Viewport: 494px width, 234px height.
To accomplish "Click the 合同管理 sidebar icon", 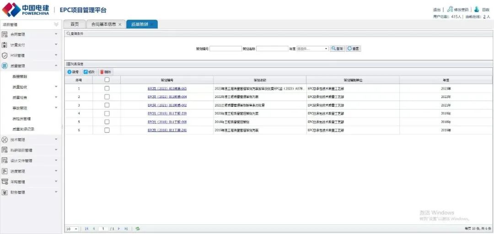I will pos(5,34).
